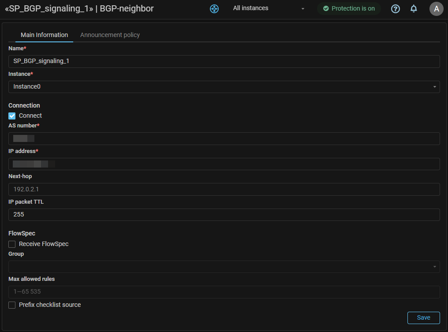This screenshot has width=448, height=332.
Task: Select the Main Information tab
Action: coord(44,35)
